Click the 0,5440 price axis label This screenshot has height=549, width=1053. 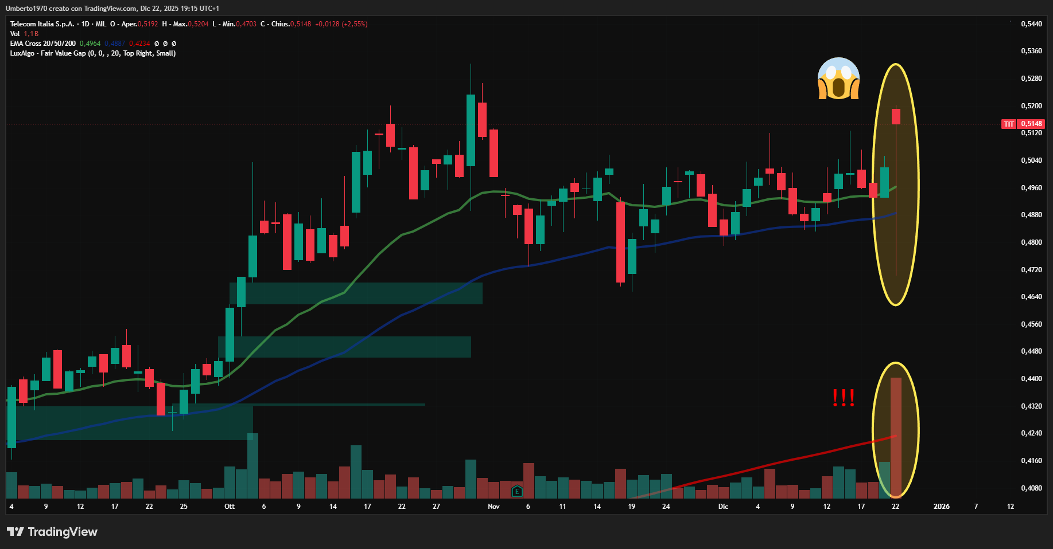(x=1031, y=24)
